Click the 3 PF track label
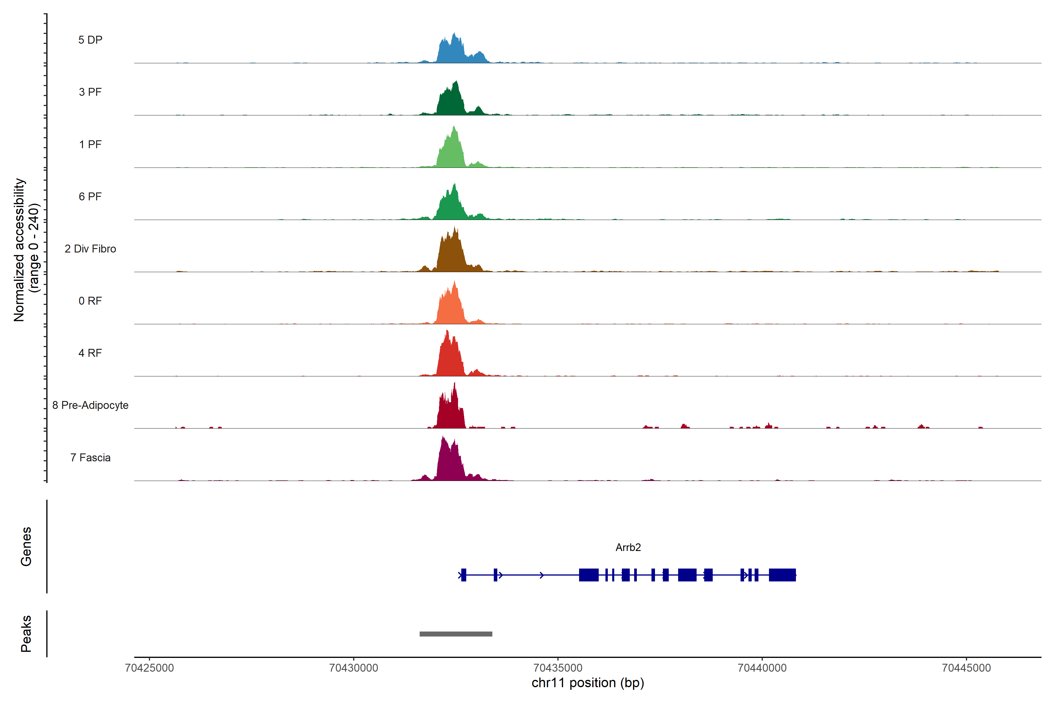 point(90,92)
